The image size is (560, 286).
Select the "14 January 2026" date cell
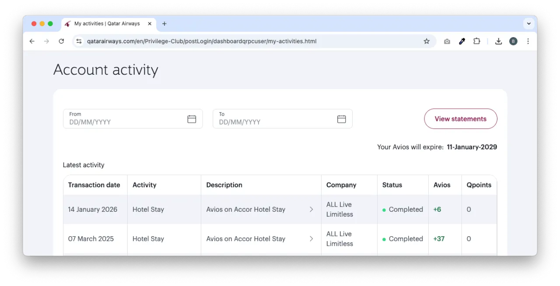[93, 210]
